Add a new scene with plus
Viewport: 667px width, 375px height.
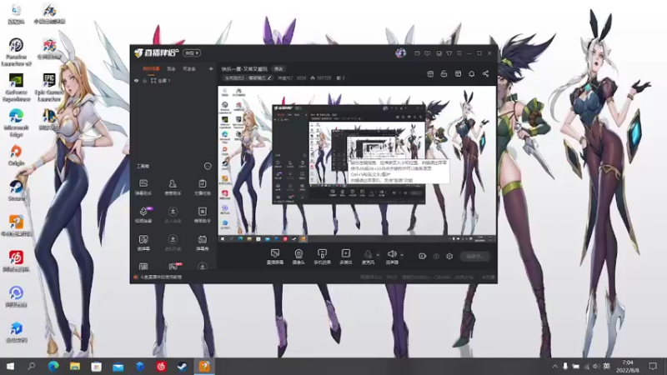tap(211, 68)
